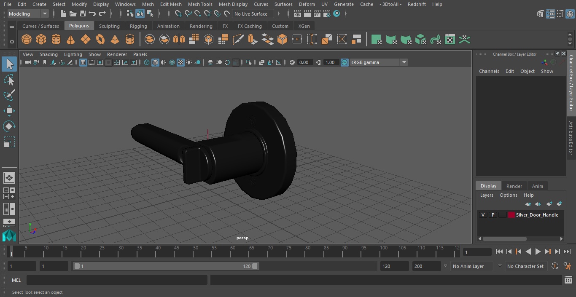Image resolution: width=576 pixels, height=297 pixels.
Task: Create a polygon cylinder from the shelf
Action: pyautogui.click(x=56, y=40)
